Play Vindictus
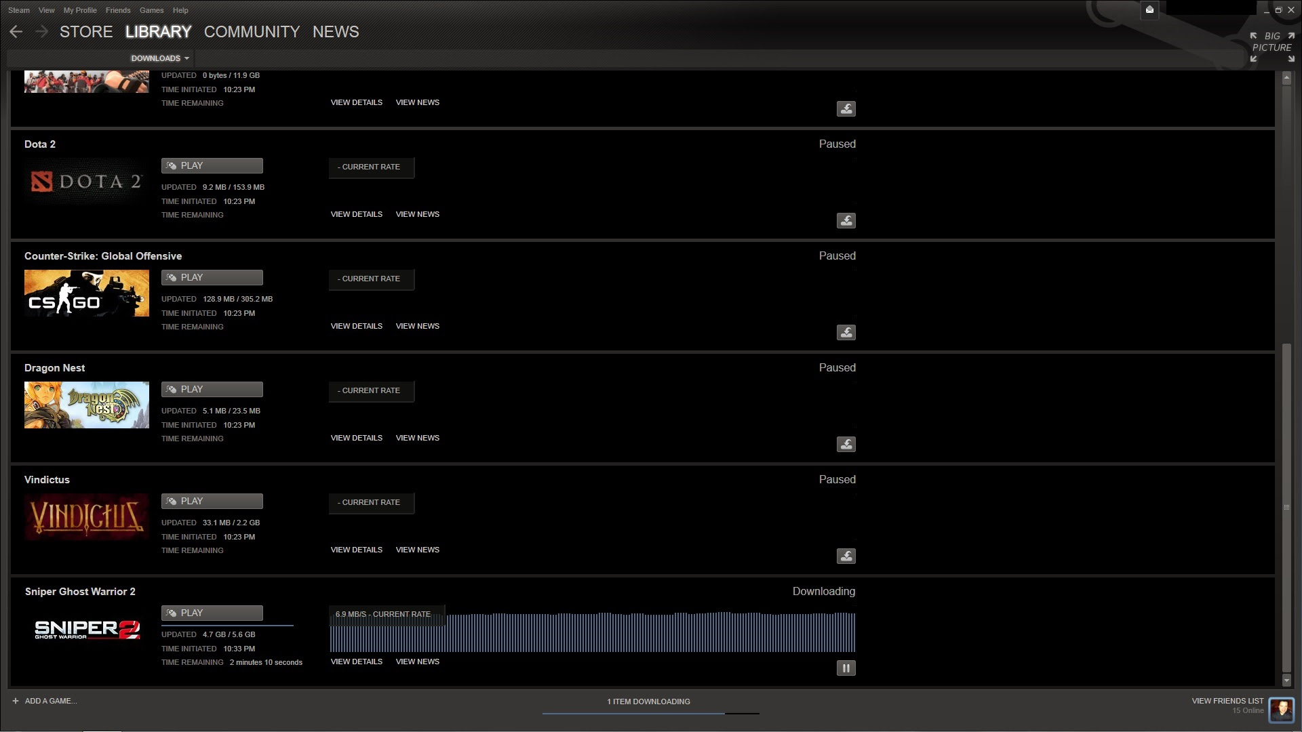This screenshot has width=1302, height=732. point(212,501)
